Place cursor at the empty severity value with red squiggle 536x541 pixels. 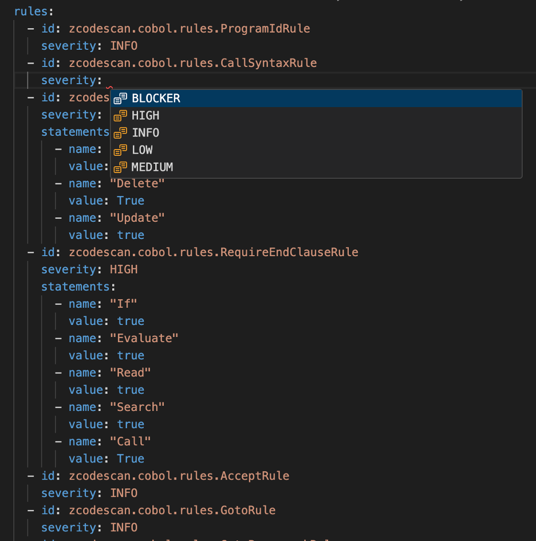click(x=108, y=81)
